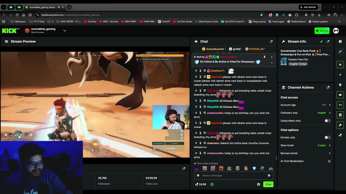The height and width of the screenshot is (194, 346).
Task: Pop out the Chat panel
Action: (x=271, y=41)
